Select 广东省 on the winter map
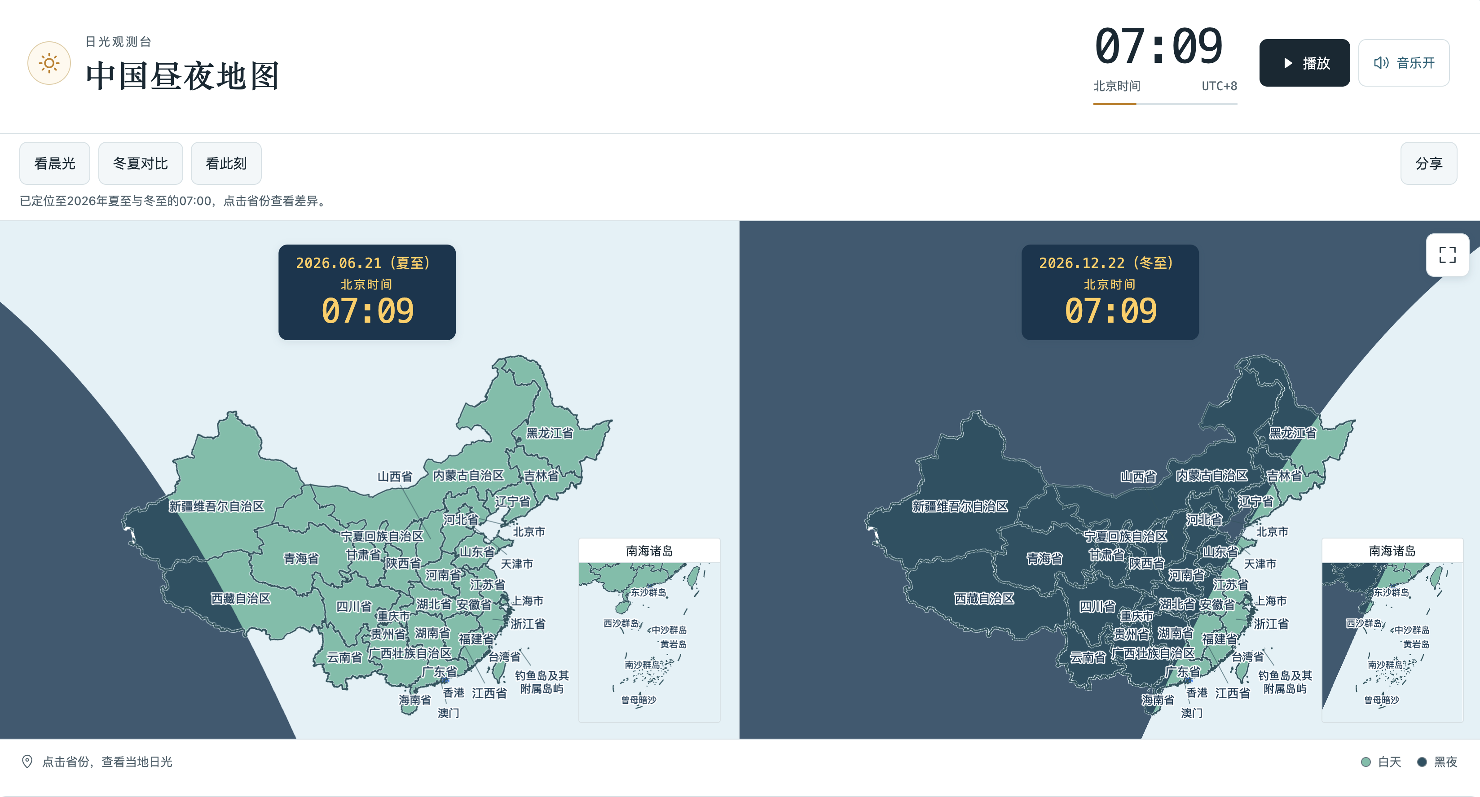Image resolution: width=1480 pixels, height=797 pixels. (1182, 671)
